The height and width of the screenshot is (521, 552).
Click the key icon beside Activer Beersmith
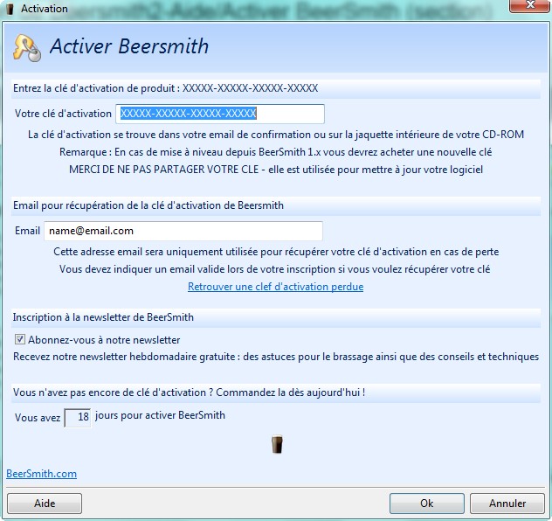pyautogui.click(x=26, y=47)
